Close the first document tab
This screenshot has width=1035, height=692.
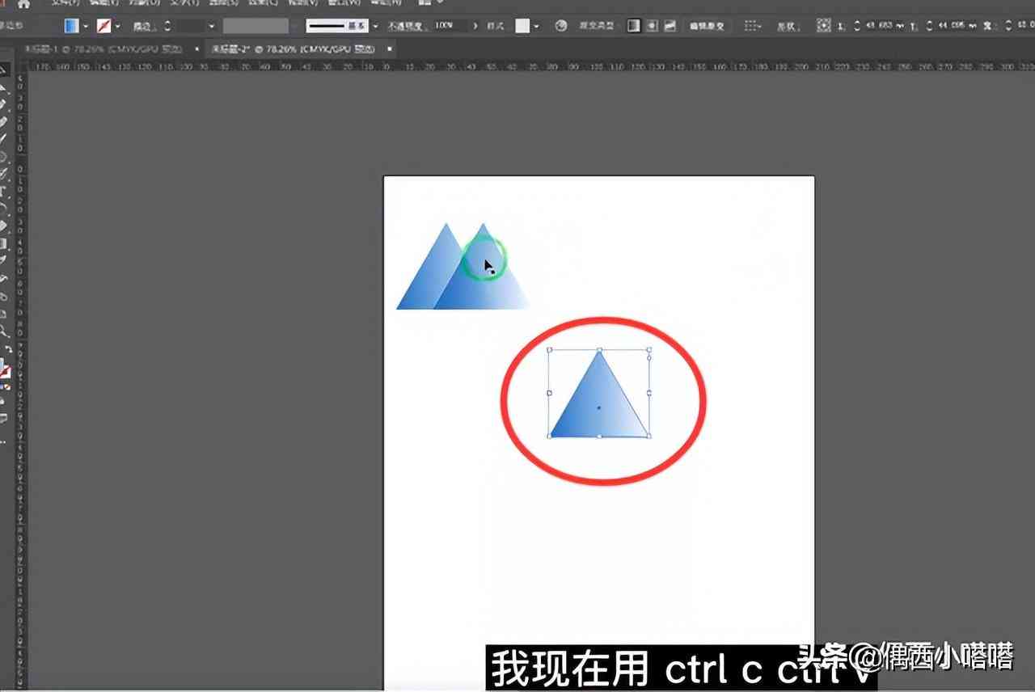click(196, 49)
